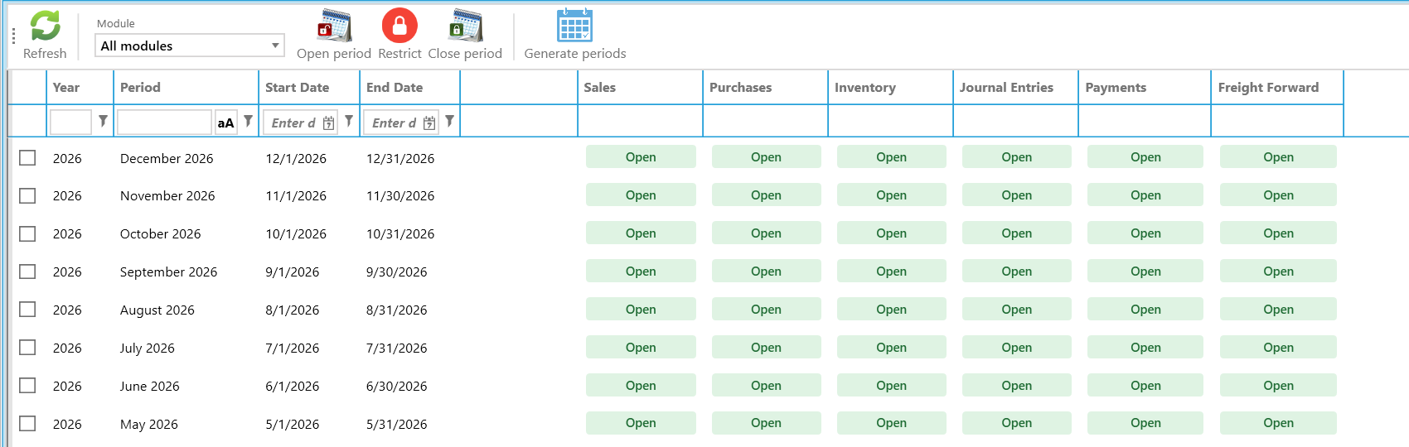Click the year 2026 in July row
Viewport: 1409px width, 447px height.
[67, 348]
